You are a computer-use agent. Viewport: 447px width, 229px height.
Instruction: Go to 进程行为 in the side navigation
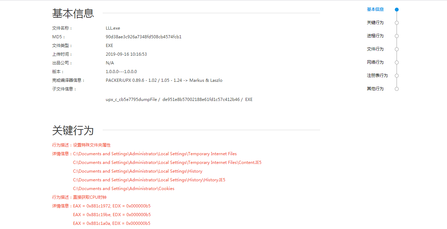(x=375, y=36)
